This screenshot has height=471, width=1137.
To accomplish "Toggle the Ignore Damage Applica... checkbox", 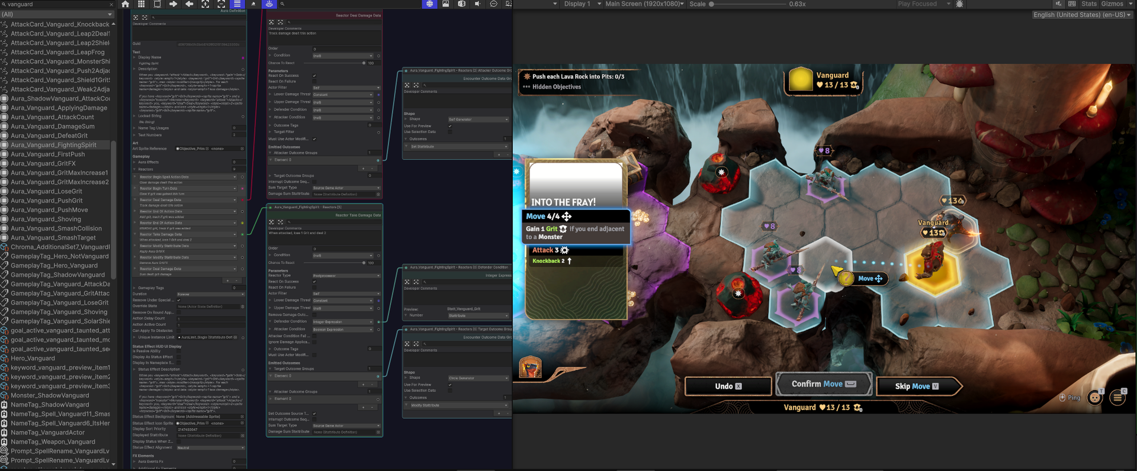I will pyautogui.click(x=314, y=342).
